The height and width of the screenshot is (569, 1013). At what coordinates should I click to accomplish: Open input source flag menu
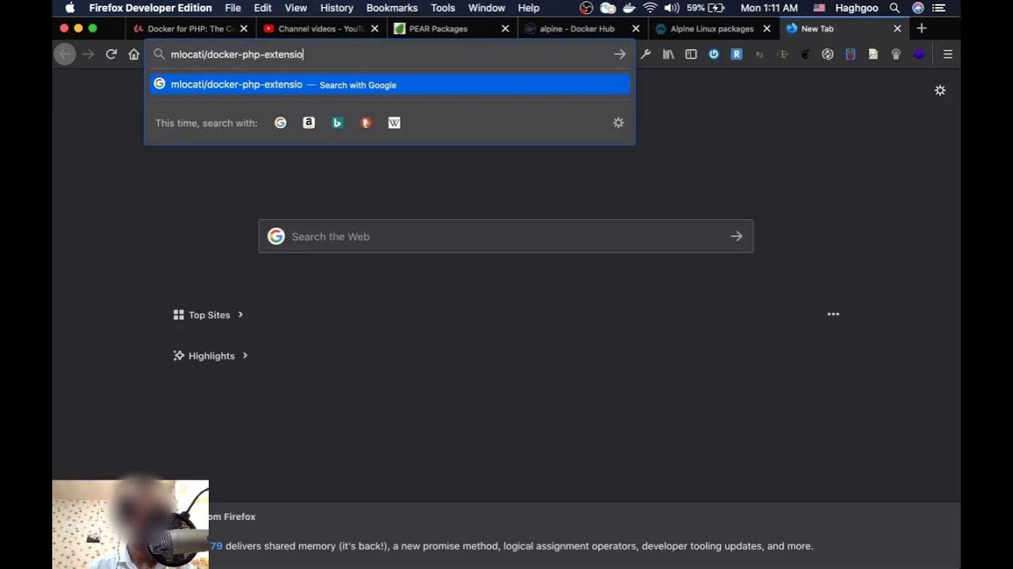coord(819,8)
